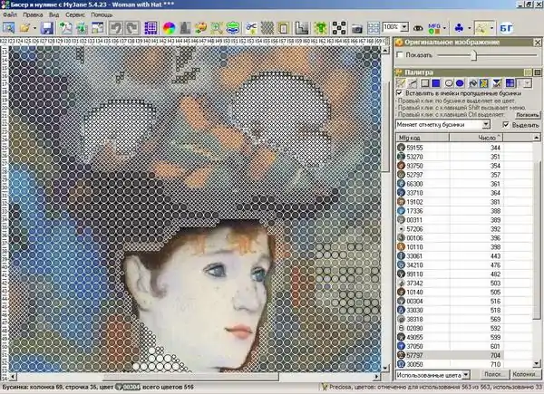This screenshot has width=544, height=394.
Task: Expand the open-folder icon dropdown arrow
Action: pos(34,28)
